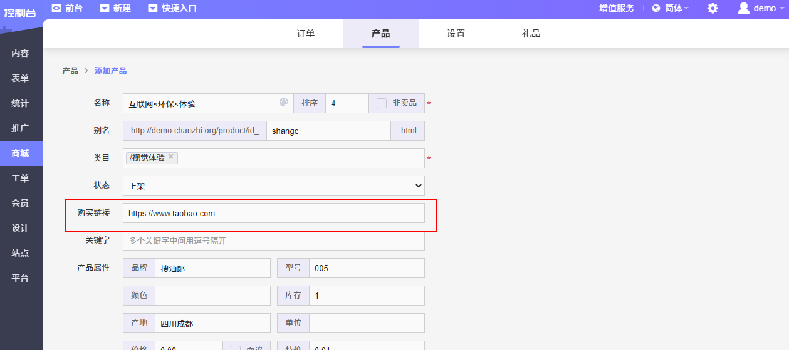Click the globe language icon
Screen dimensions: 789x350
tap(656, 8)
